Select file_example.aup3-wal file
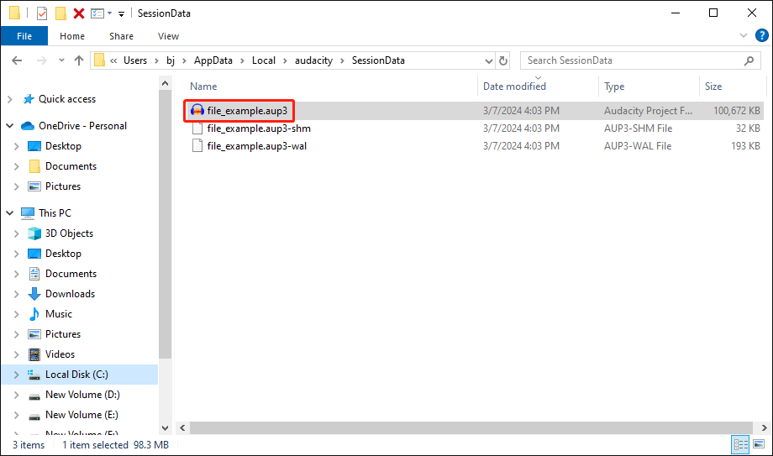773x456 pixels. coord(256,146)
